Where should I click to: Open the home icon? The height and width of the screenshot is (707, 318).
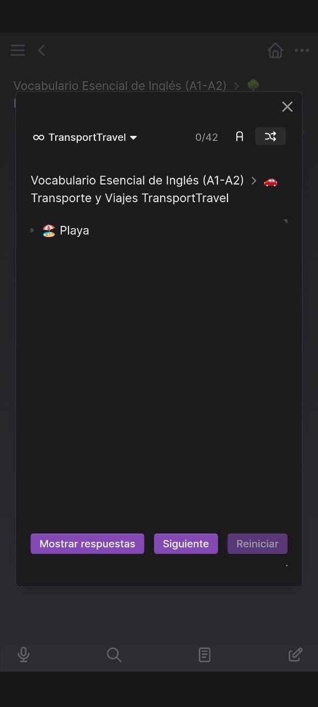(275, 50)
